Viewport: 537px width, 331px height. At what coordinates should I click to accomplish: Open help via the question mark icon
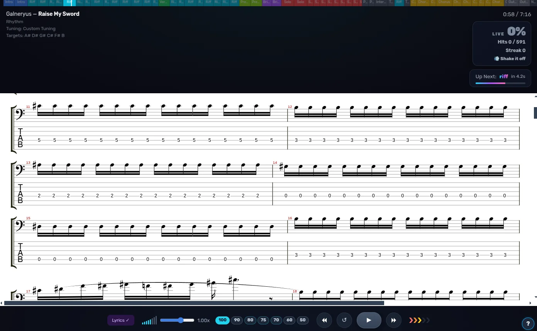528,323
